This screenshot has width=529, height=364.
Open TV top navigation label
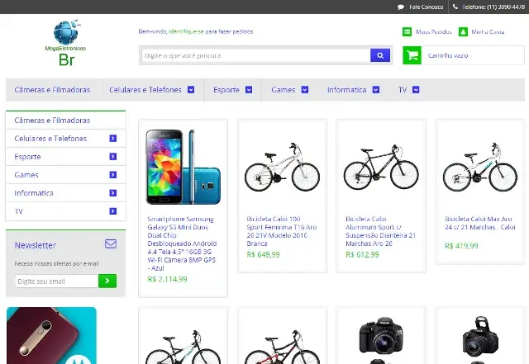tap(403, 90)
